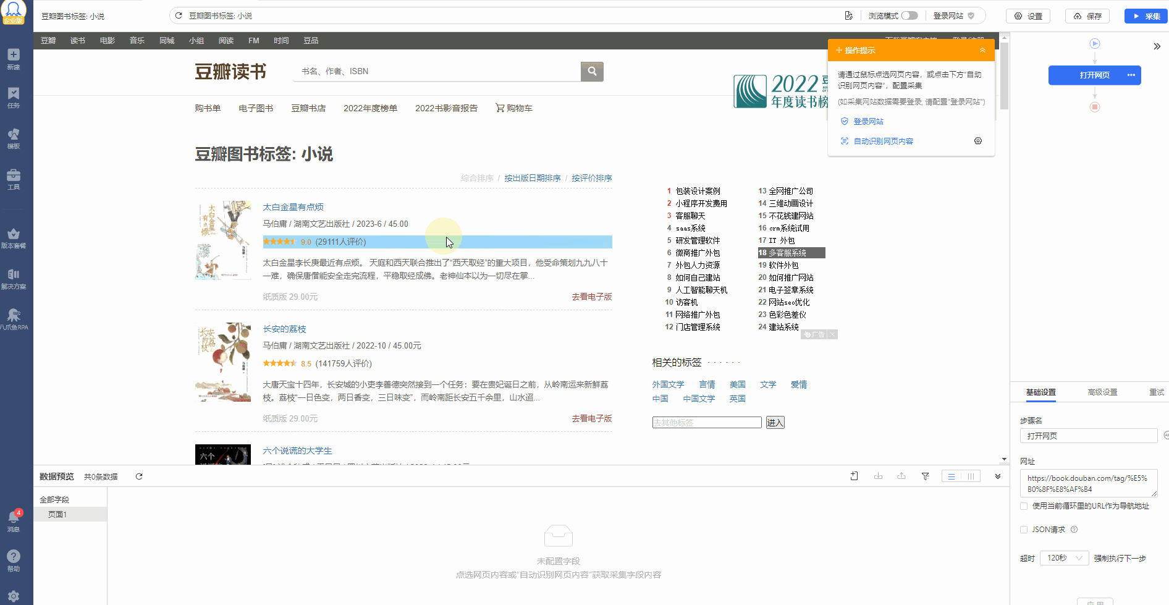Click the Douban search magnifier button
Image resolution: width=1169 pixels, height=605 pixels.
click(x=592, y=71)
